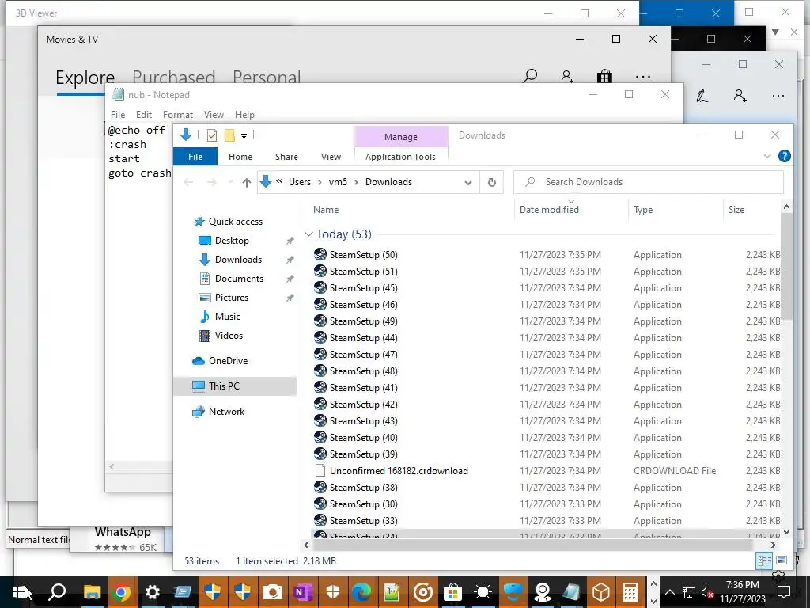This screenshot has width=810, height=608.
Task: Sort by the Date modified column
Action: [549, 209]
